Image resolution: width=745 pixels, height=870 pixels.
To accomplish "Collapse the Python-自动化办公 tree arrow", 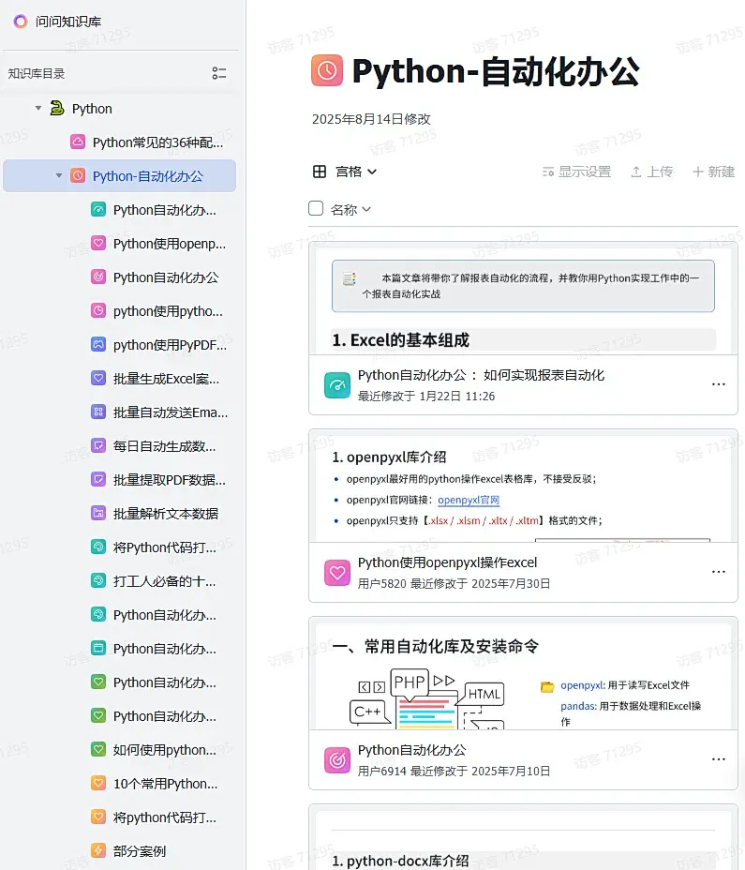I will [x=59, y=176].
